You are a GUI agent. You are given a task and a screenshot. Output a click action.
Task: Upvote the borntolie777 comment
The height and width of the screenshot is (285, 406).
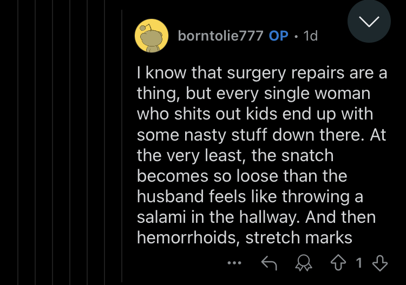click(338, 263)
